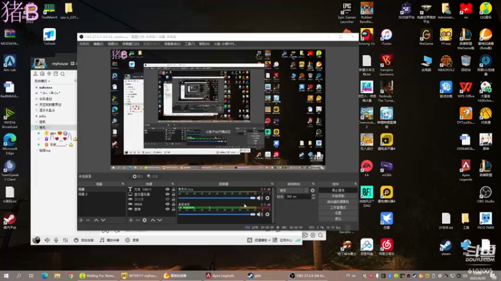
Task: Click the Settings button in controls
Action: point(338,213)
